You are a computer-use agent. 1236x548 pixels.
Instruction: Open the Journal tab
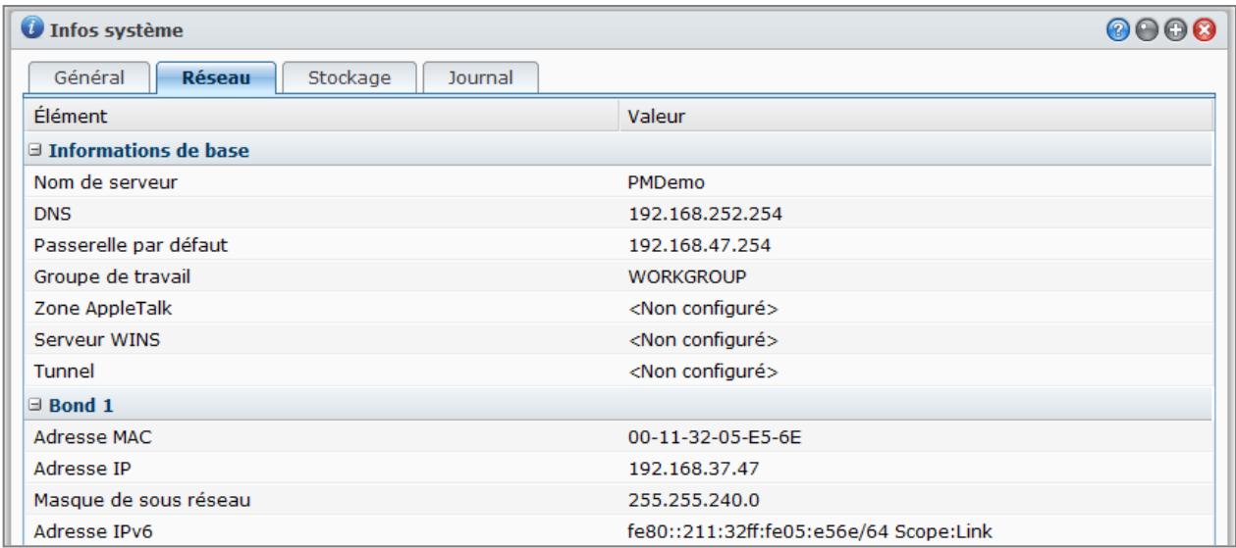tap(481, 77)
